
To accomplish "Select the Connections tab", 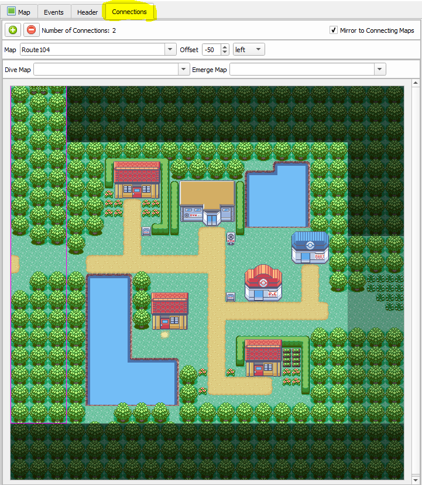I will pos(129,12).
